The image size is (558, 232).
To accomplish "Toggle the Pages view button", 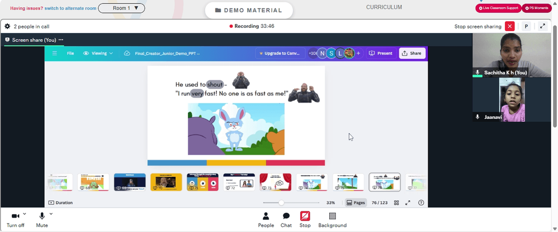I will pyautogui.click(x=356, y=203).
